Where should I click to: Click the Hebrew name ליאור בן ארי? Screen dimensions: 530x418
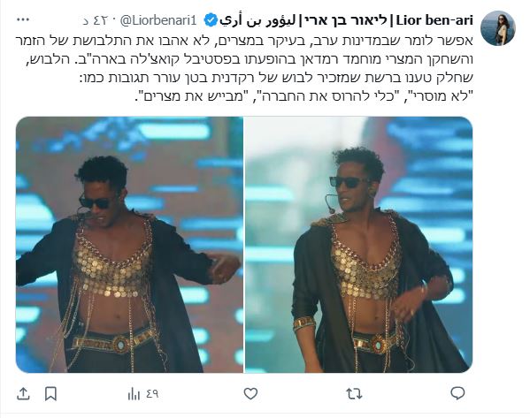(x=346, y=20)
